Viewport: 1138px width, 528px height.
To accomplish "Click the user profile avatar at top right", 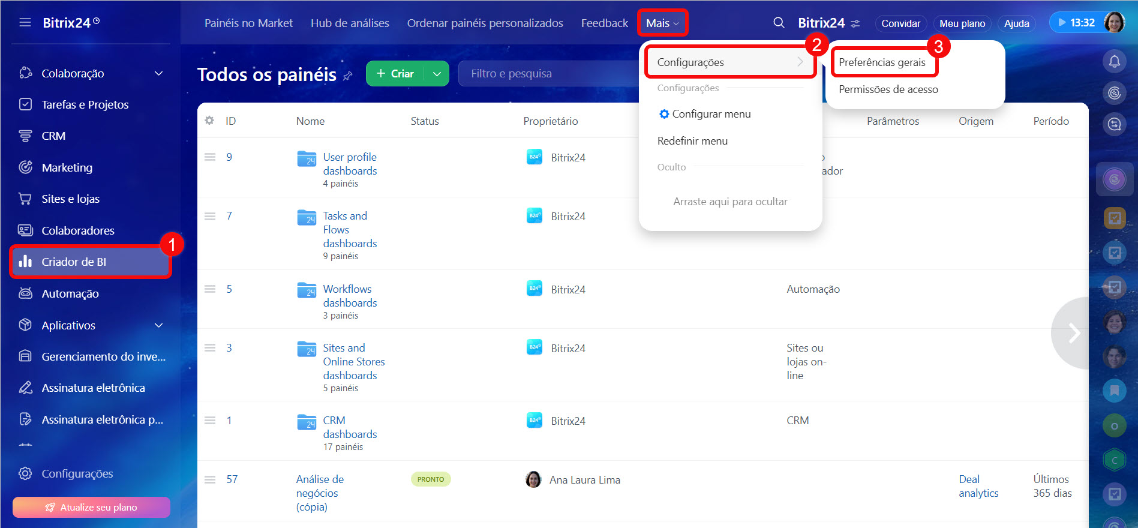I will coord(1114,23).
